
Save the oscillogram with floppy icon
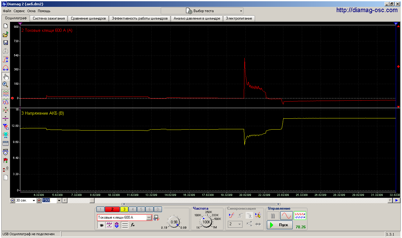6,43
